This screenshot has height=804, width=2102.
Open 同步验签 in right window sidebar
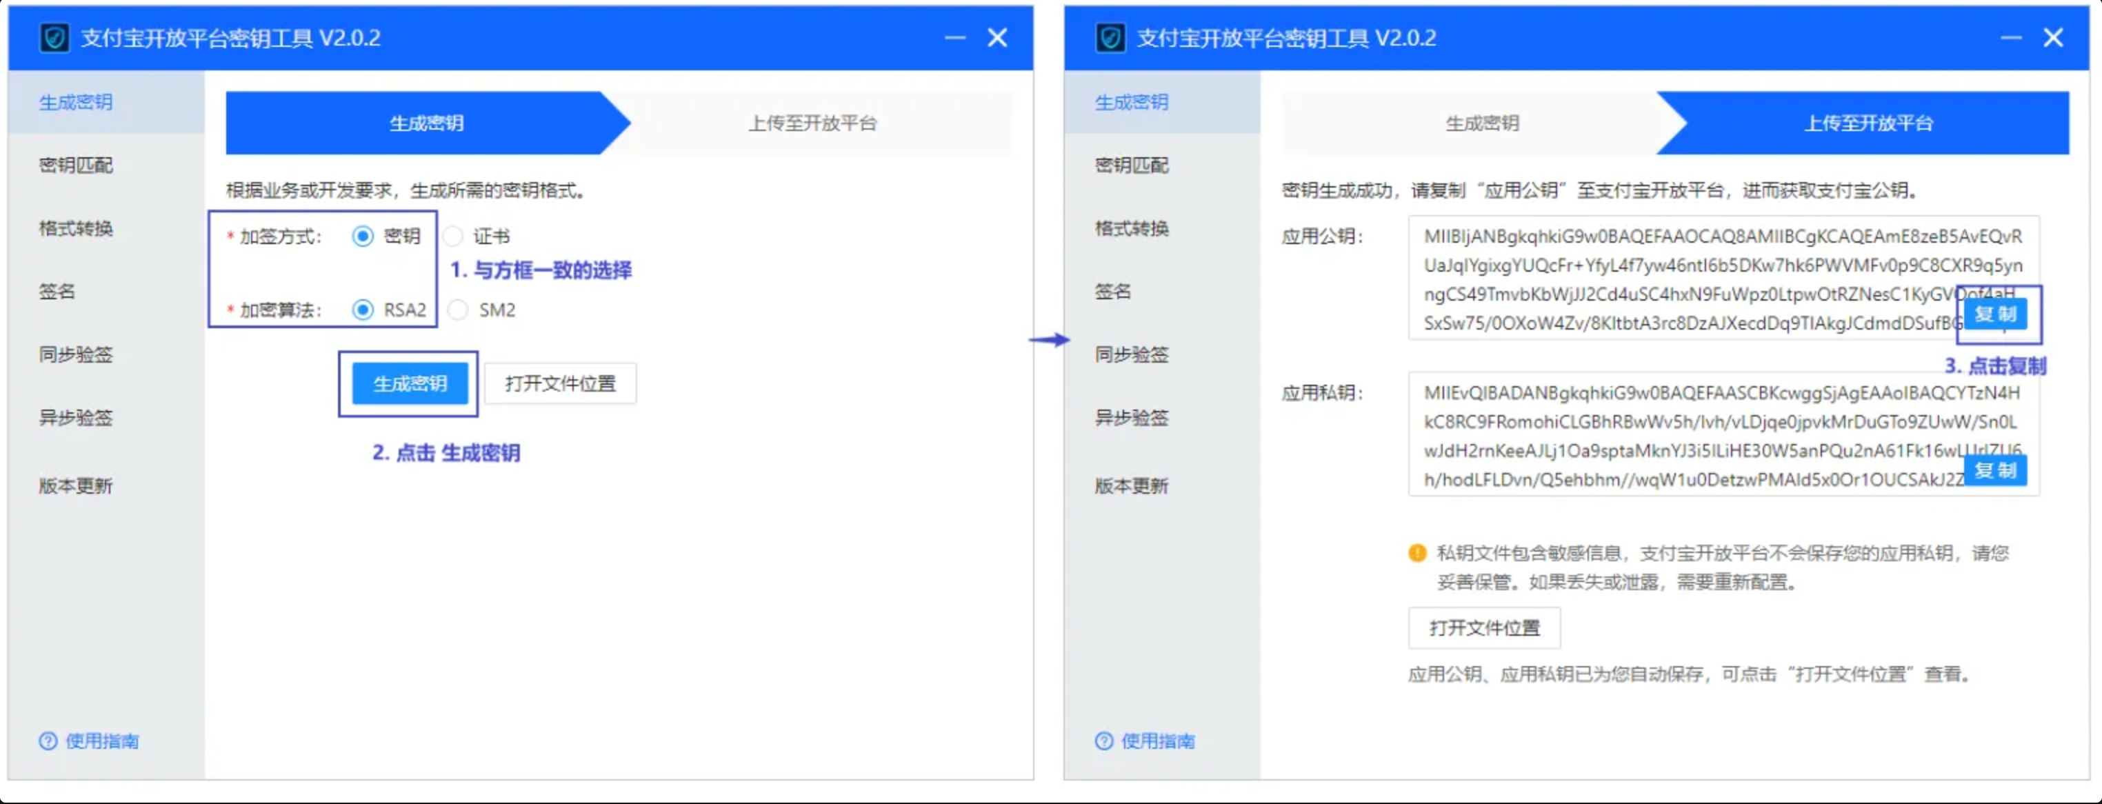[1162, 354]
